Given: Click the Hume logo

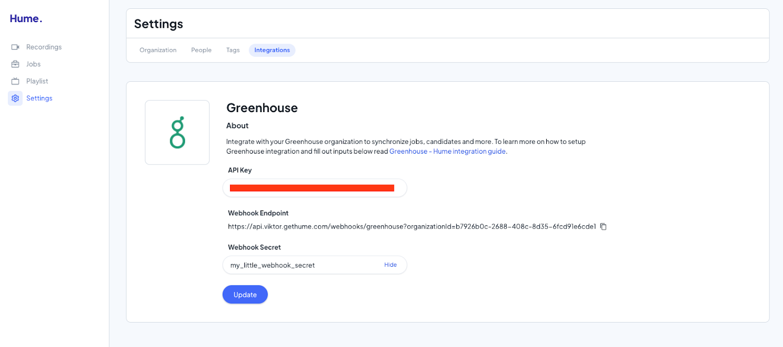Looking at the screenshot, I should tap(26, 19).
